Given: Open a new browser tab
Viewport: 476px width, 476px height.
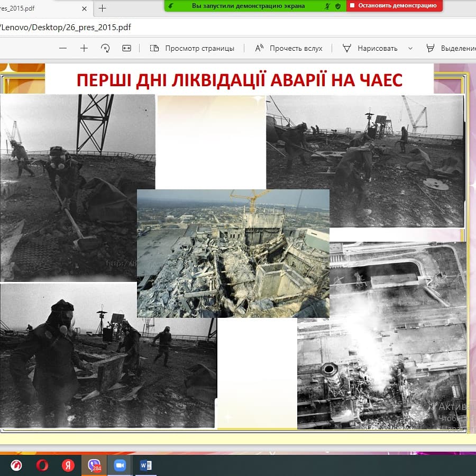Looking at the screenshot, I should click(x=103, y=8).
